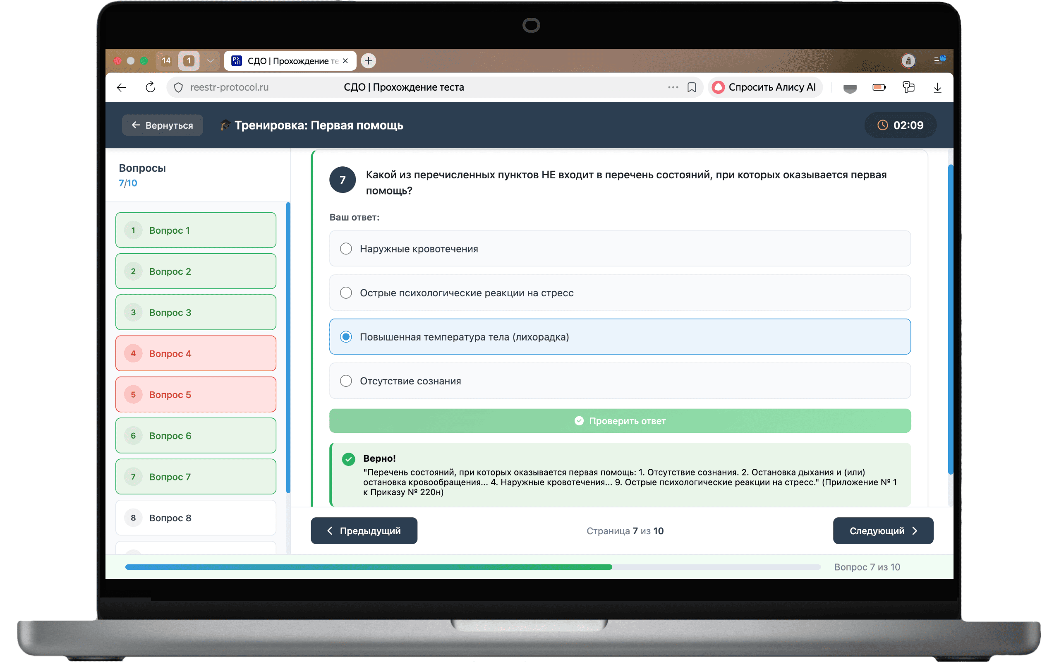Image resolution: width=1059 pixels, height=662 pixels.
Task: Open tab group showing 14 tabs
Action: 166,60
